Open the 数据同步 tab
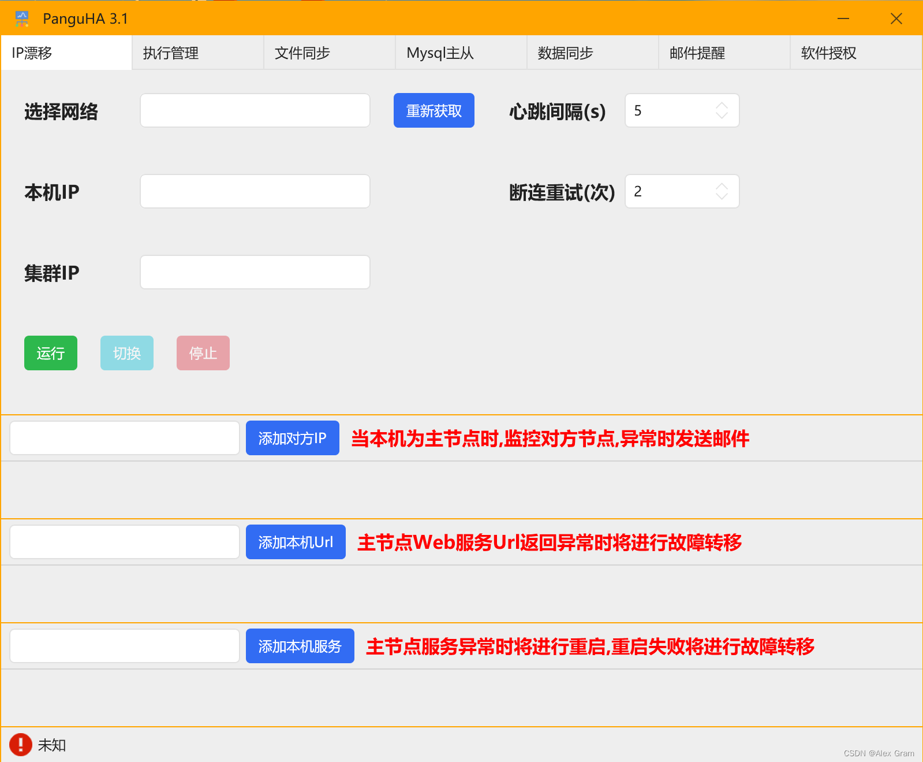Viewport: 923px width, 762px height. [x=593, y=53]
